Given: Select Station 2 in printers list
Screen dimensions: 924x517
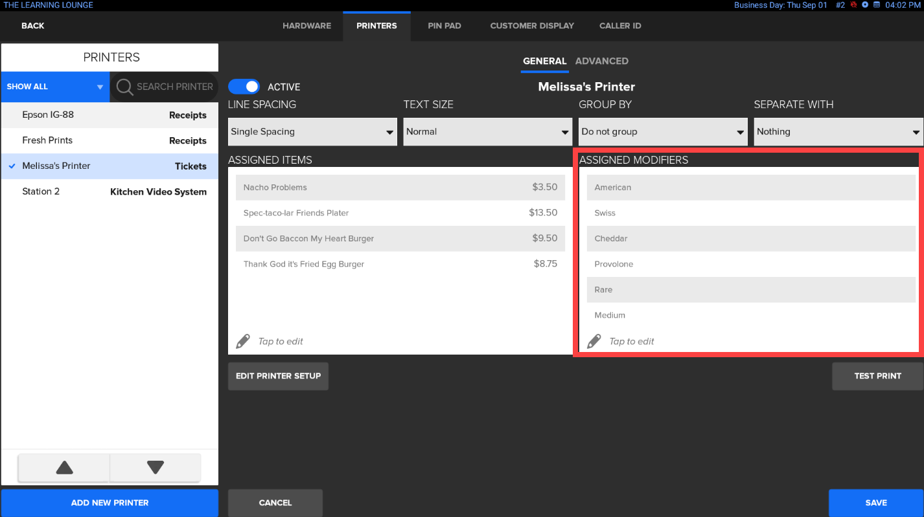Looking at the screenshot, I should [x=110, y=192].
